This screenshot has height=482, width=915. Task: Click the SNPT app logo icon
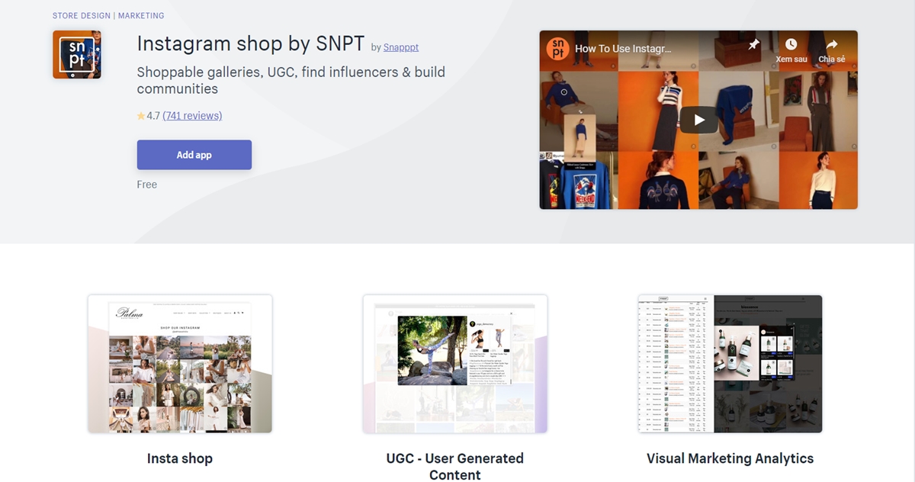click(x=77, y=55)
